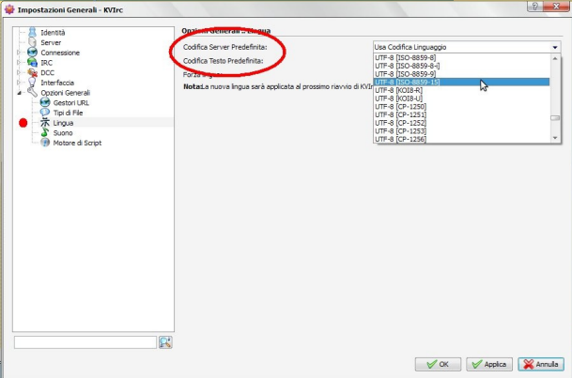Click the Motore di Script icon
The width and height of the screenshot is (572, 378).
(x=45, y=143)
